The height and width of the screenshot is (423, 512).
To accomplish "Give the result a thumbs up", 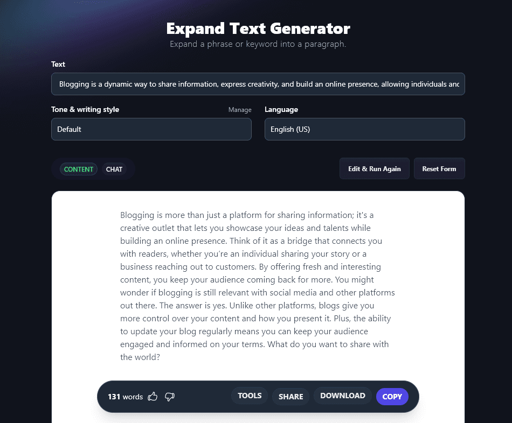I will point(153,397).
